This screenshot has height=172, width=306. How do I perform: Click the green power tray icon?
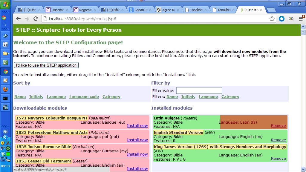tap(8, 148)
